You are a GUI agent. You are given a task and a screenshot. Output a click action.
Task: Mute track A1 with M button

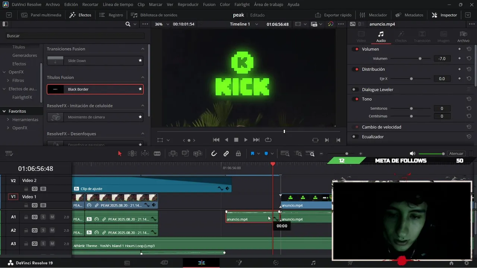[52, 217]
